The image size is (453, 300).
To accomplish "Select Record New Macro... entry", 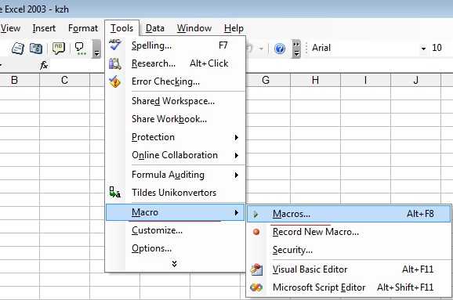I will [x=349, y=232].
